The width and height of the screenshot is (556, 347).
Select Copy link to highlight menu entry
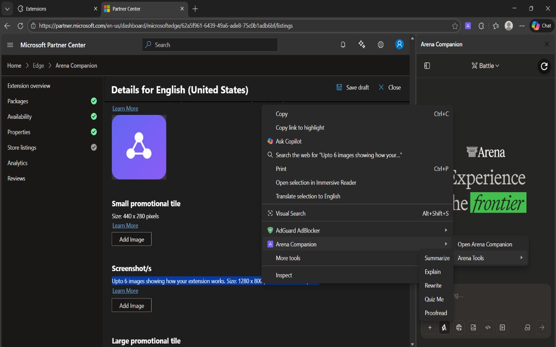click(x=300, y=128)
